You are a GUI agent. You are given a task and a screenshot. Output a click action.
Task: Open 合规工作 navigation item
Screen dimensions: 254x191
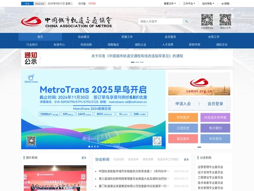tap(214, 37)
